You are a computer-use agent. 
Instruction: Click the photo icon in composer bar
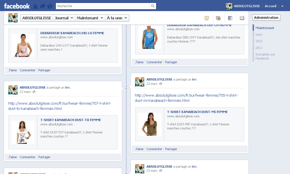click(x=218, y=18)
